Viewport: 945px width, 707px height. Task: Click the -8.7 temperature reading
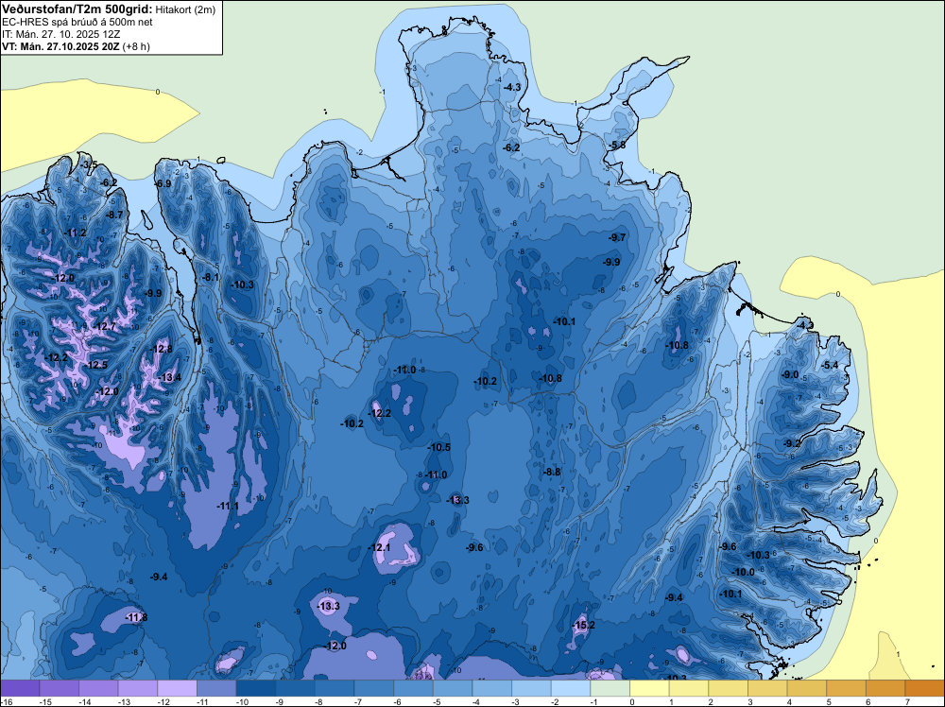114,215
